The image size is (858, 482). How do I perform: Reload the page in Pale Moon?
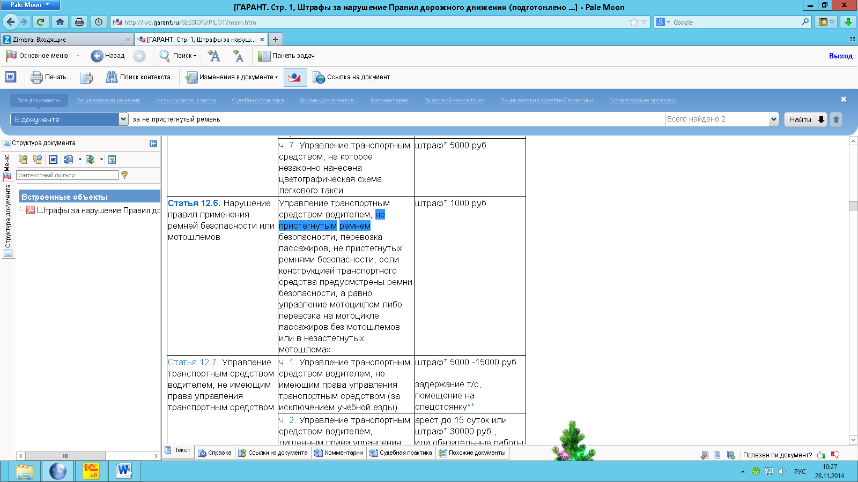pyautogui.click(x=40, y=22)
